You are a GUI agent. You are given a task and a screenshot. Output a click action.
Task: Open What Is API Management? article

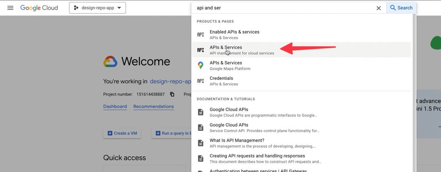[301, 143]
